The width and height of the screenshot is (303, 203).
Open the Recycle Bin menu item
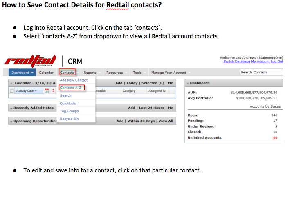(x=69, y=119)
